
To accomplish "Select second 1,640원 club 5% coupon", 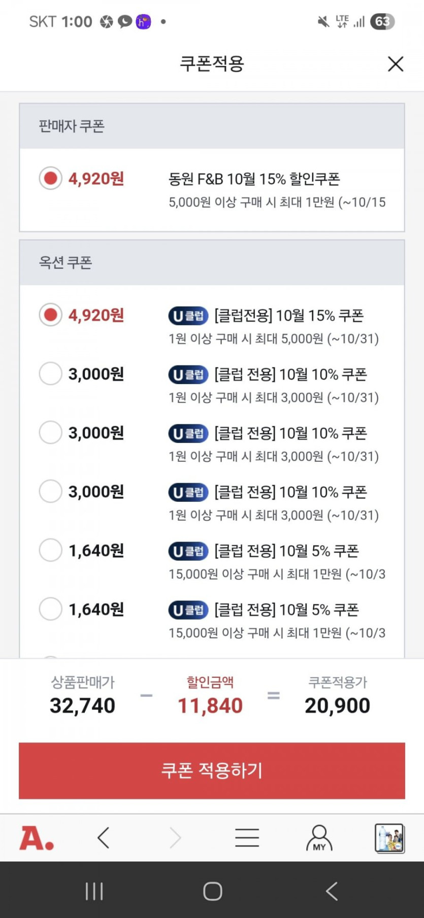I will (x=51, y=609).
